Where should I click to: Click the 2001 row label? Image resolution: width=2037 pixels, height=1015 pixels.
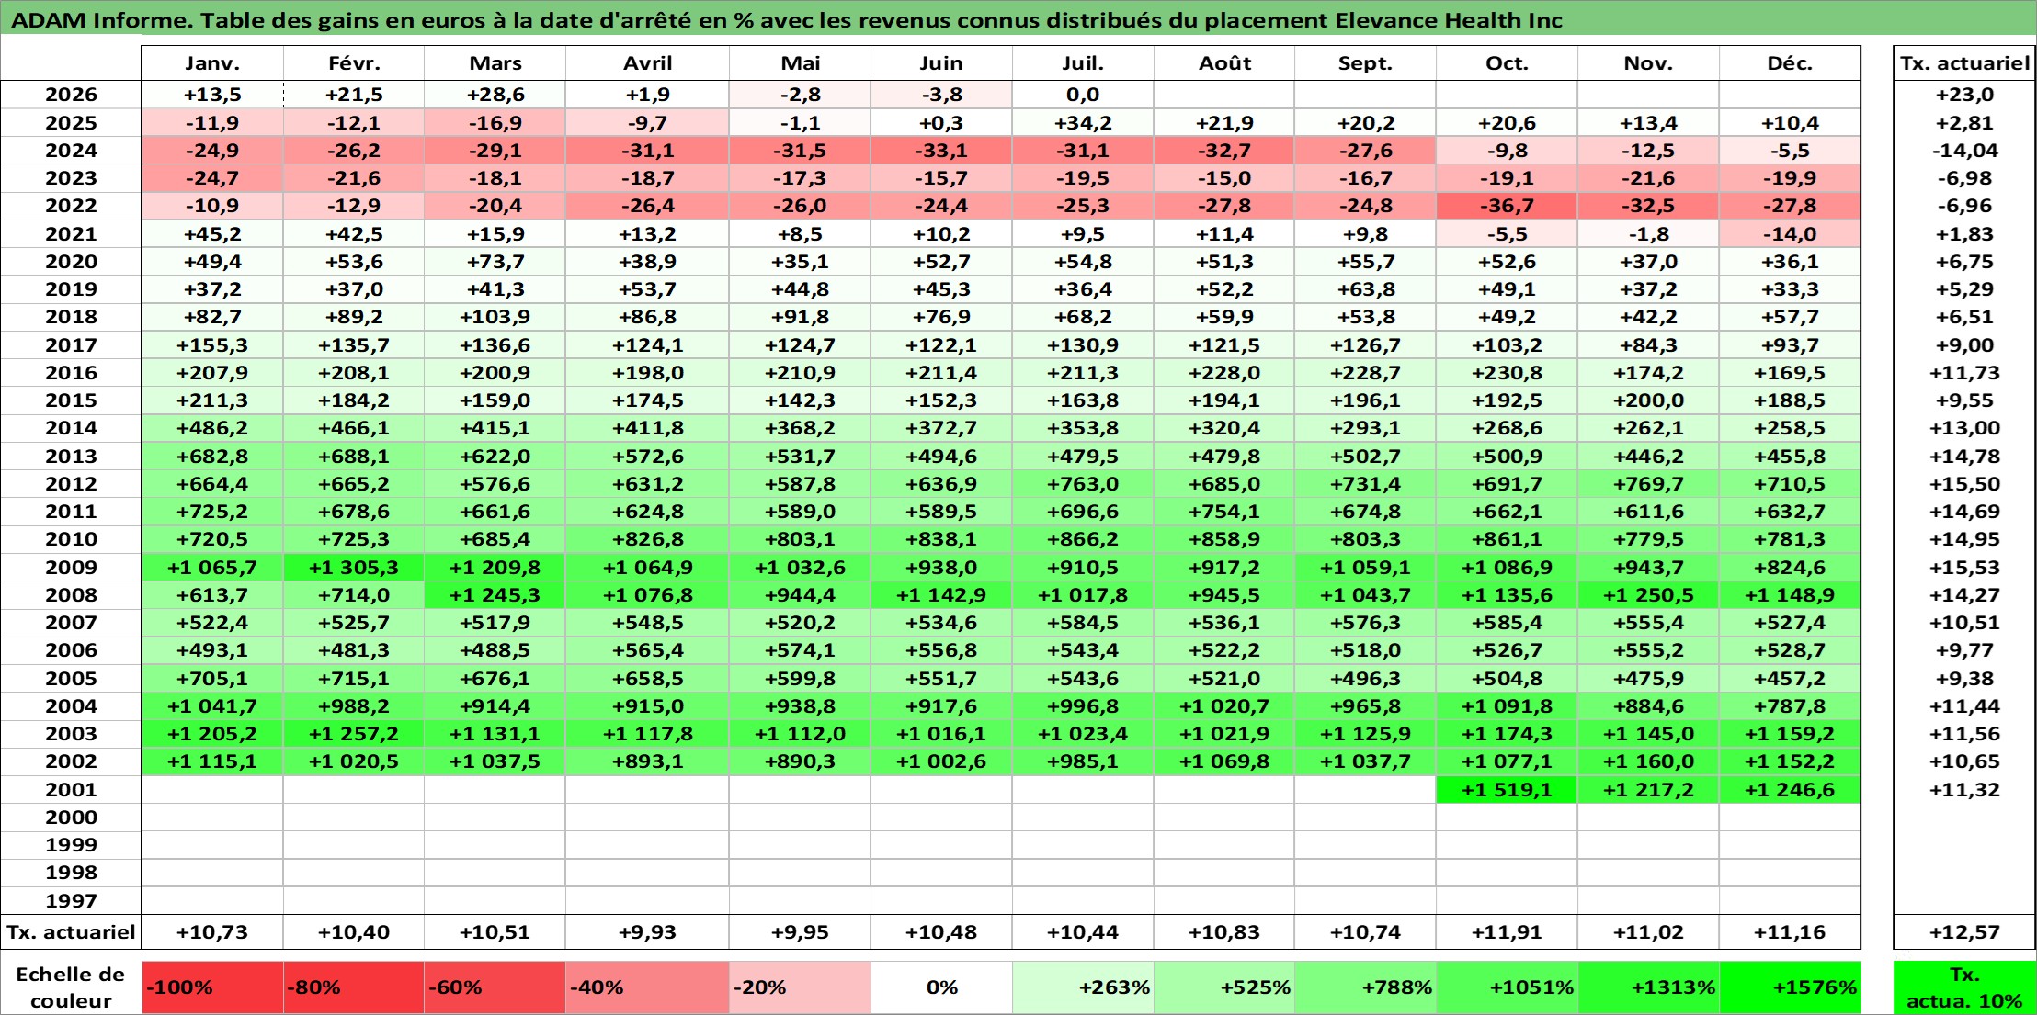(71, 790)
